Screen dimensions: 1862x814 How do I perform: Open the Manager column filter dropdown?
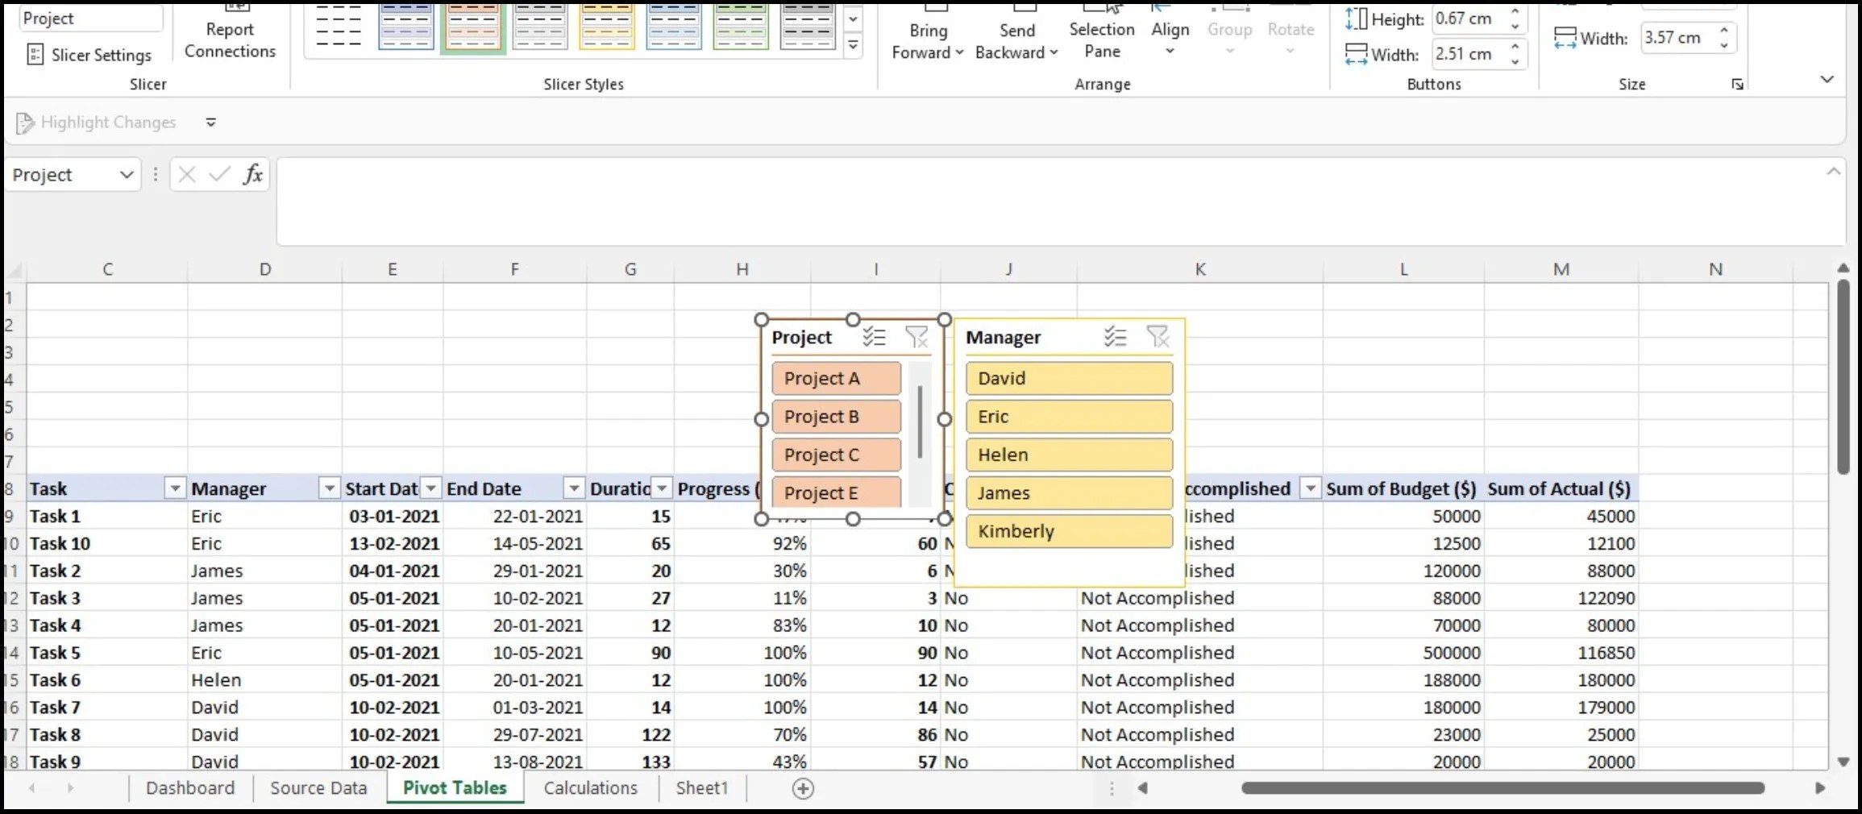click(328, 488)
